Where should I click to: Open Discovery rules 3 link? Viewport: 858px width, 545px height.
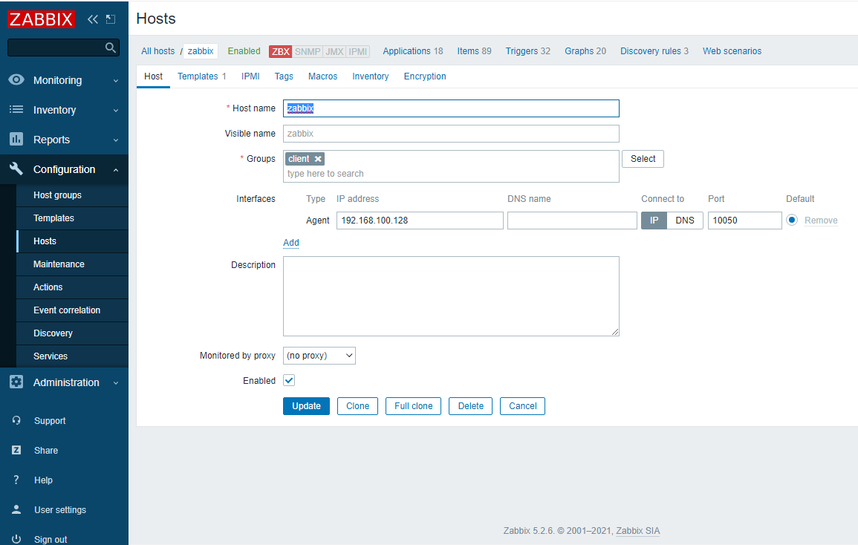click(x=654, y=51)
